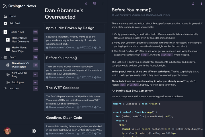
Task: Click the Hacker News Front Page Y icon
Action: point(8,49)
